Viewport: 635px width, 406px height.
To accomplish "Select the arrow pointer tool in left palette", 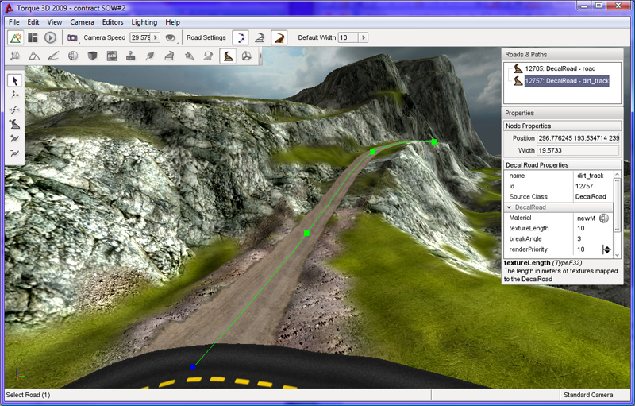I will (15, 80).
